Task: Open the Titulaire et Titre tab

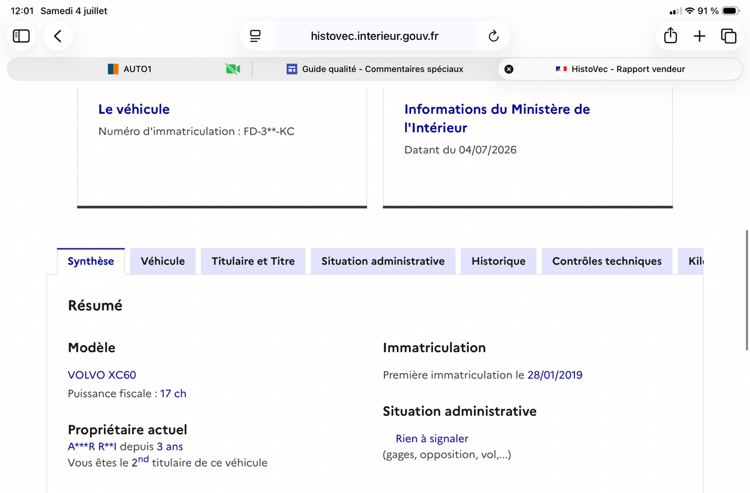Action: 253,261
